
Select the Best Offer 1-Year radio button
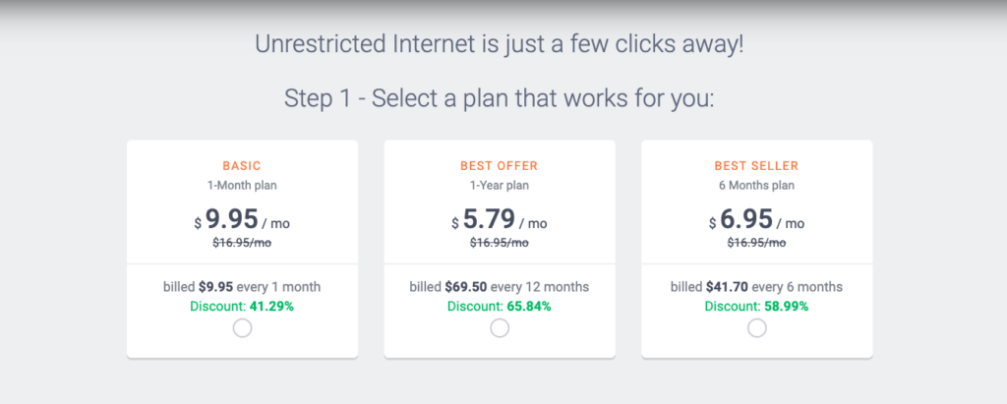click(x=500, y=328)
